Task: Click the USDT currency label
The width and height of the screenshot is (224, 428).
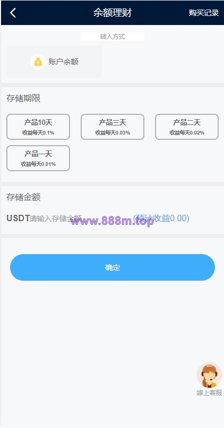Action: point(18,219)
